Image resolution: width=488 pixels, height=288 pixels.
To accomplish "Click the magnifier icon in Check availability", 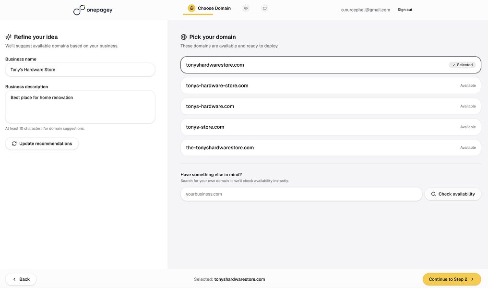I will click(433, 194).
